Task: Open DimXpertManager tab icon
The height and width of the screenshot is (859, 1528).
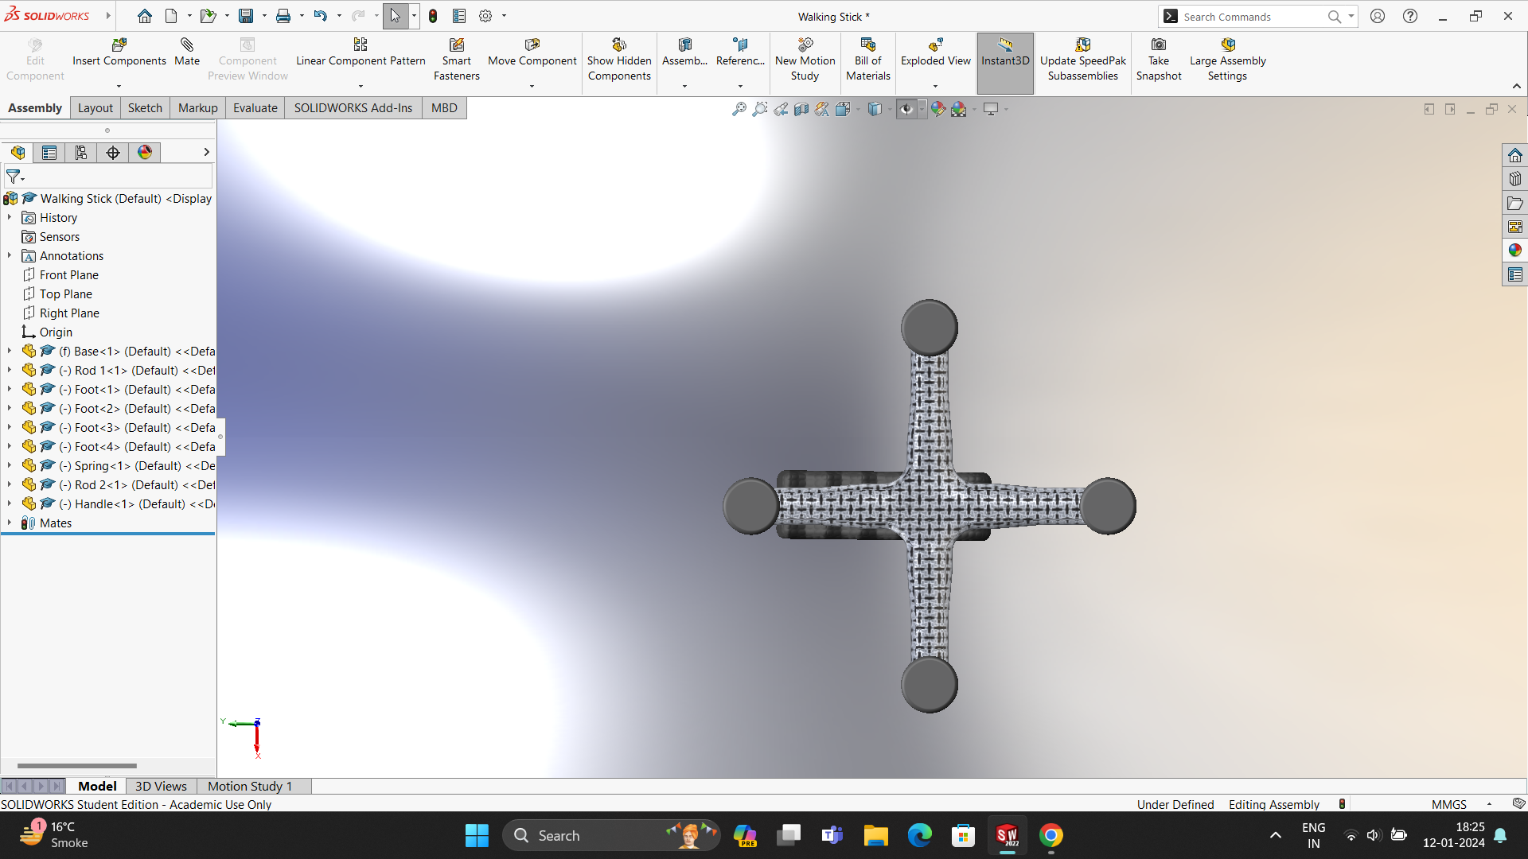Action: tap(113, 153)
